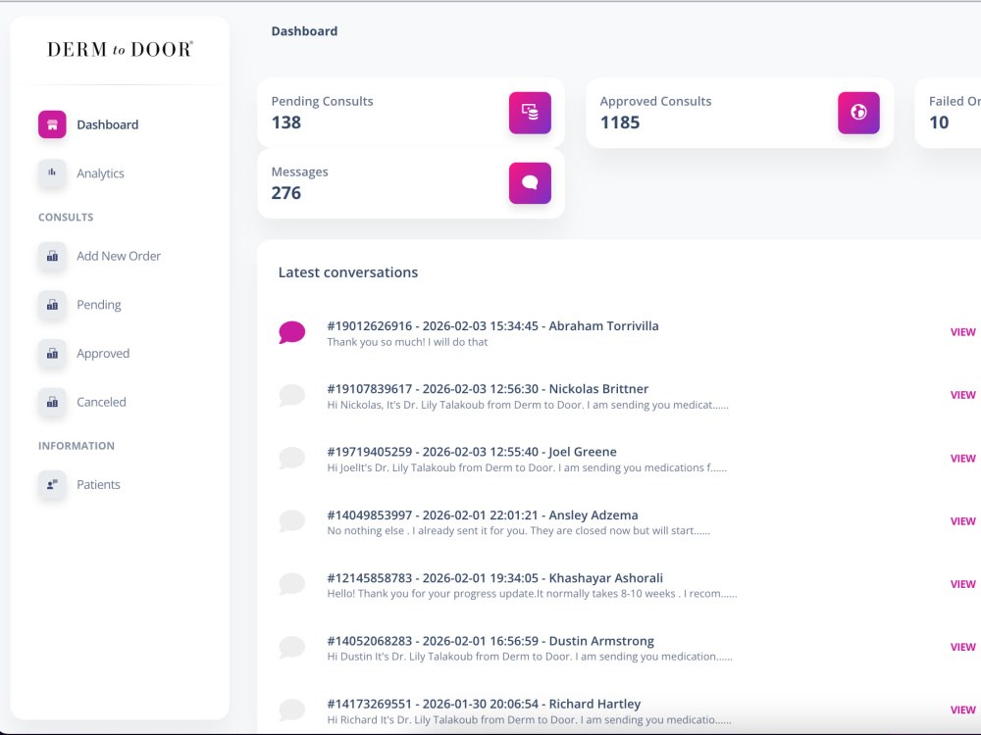View the Ansley Adzema conversation
This screenshot has height=735, width=981.
point(963,521)
